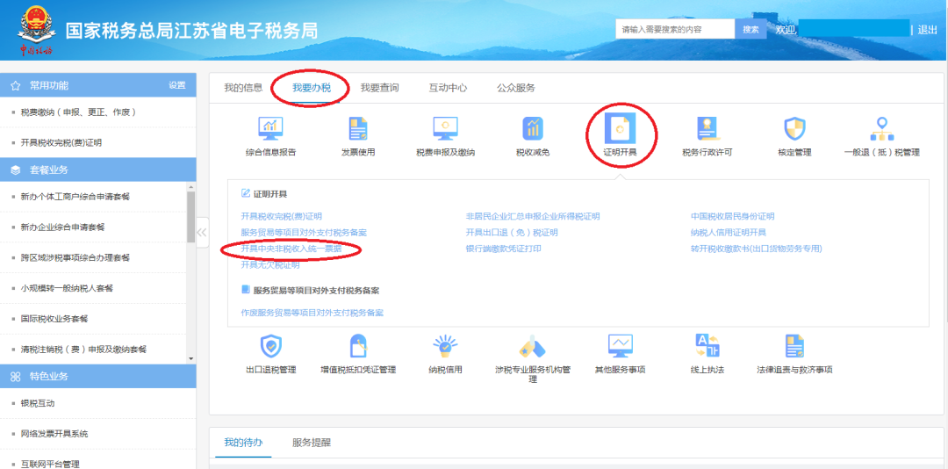948x469 pixels.
Task: Open 增值税抵扣凭证管理 icon
Action: tap(358, 346)
